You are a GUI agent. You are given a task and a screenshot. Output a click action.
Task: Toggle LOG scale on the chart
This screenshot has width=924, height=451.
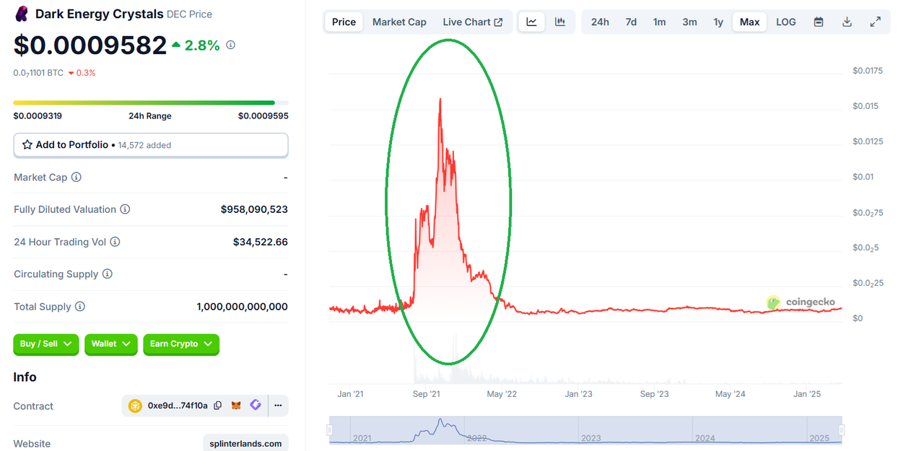pos(786,22)
